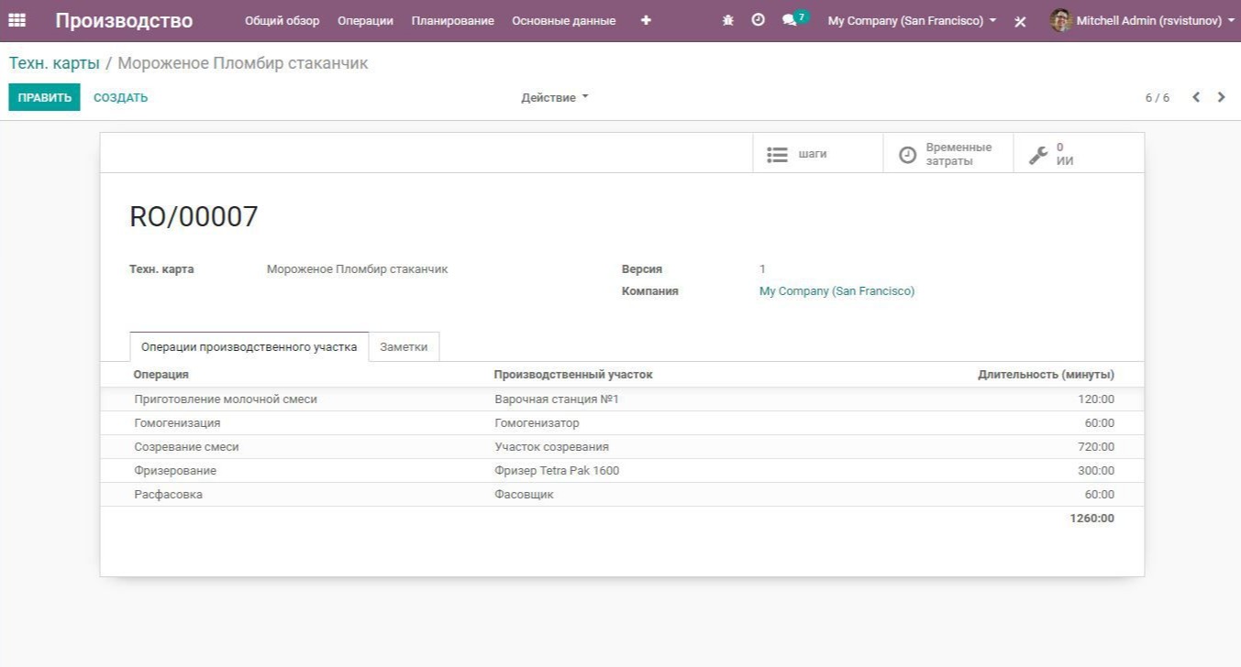The width and height of the screenshot is (1241, 667).
Task: Click the plus icon in top menu
Action: 646,20
